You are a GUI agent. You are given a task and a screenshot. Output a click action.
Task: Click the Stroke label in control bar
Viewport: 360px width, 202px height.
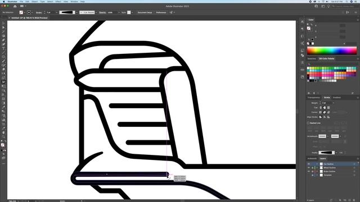coord(39,12)
